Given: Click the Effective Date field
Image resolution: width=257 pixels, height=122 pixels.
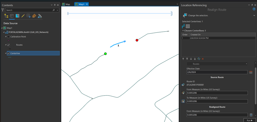Looking at the screenshot, I should tap(217, 72).
